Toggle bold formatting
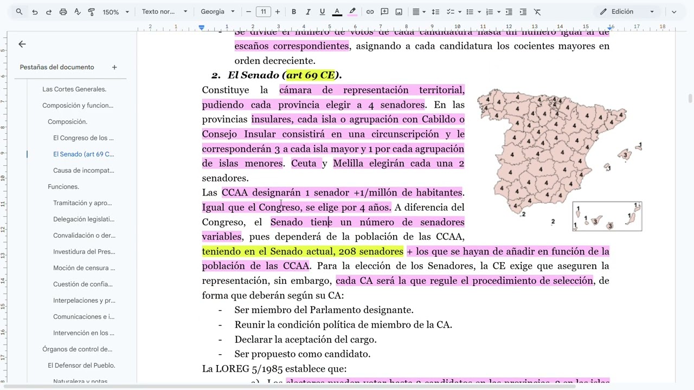694x390 pixels. tap(294, 11)
